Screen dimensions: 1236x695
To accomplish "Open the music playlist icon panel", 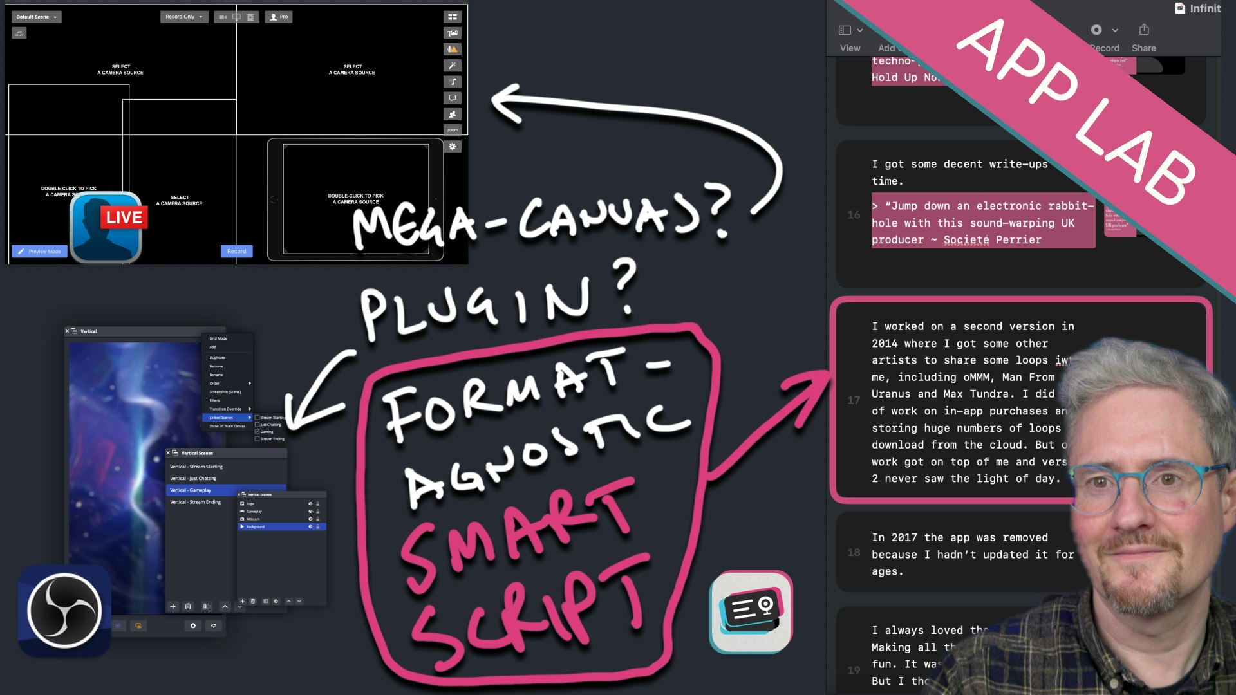I will click(x=452, y=82).
